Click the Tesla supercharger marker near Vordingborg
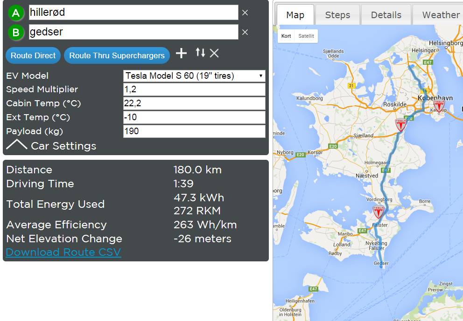This screenshot has height=321, width=463. (x=378, y=212)
